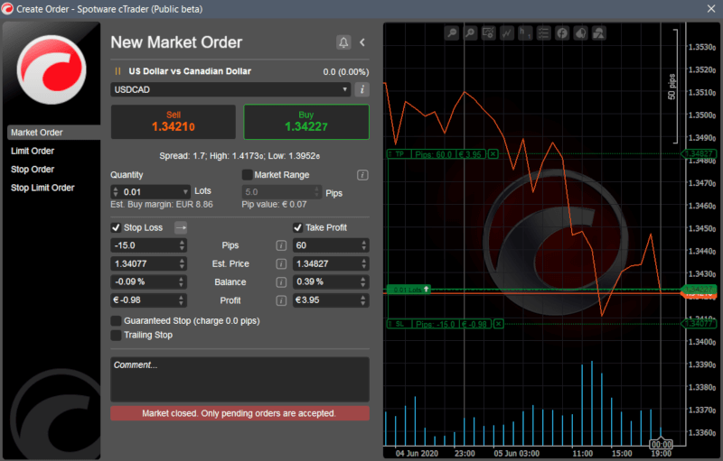Click the first magnifier zoom icon on chart

450,32
